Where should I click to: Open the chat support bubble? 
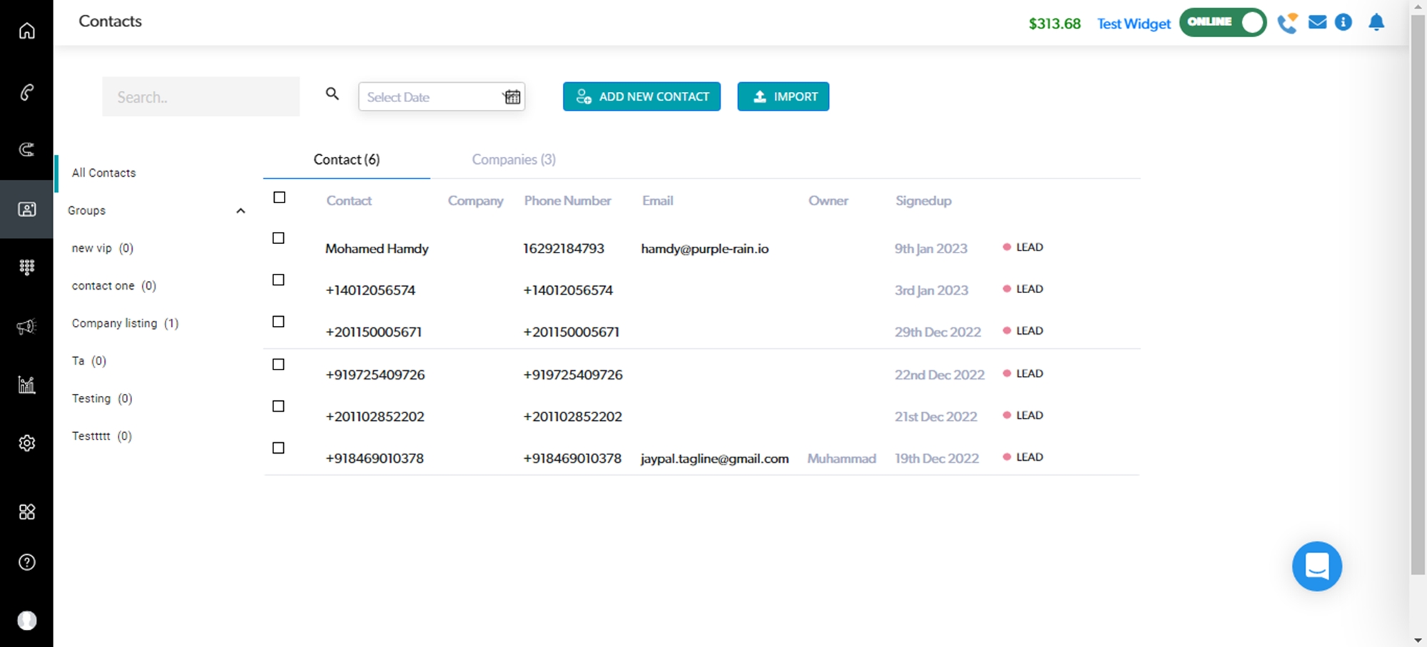pyautogui.click(x=1316, y=566)
